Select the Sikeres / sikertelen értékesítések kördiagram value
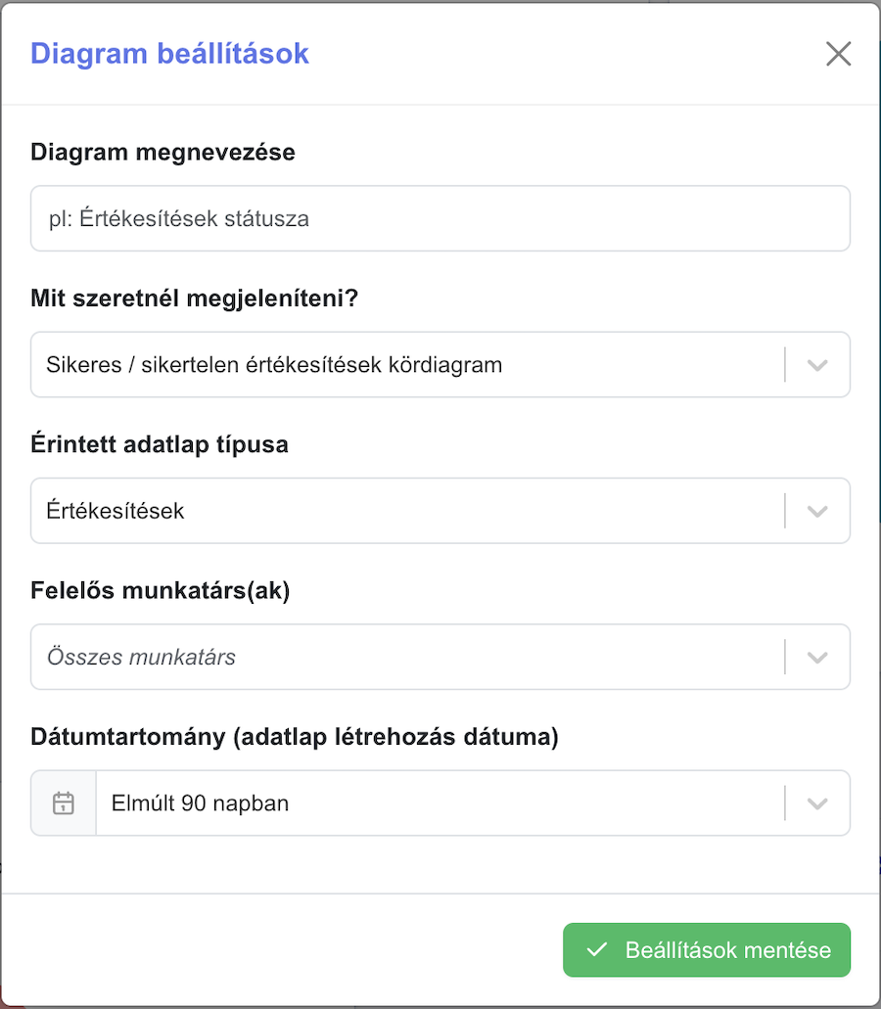Image resolution: width=881 pixels, height=1009 pixels. click(274, 365)
